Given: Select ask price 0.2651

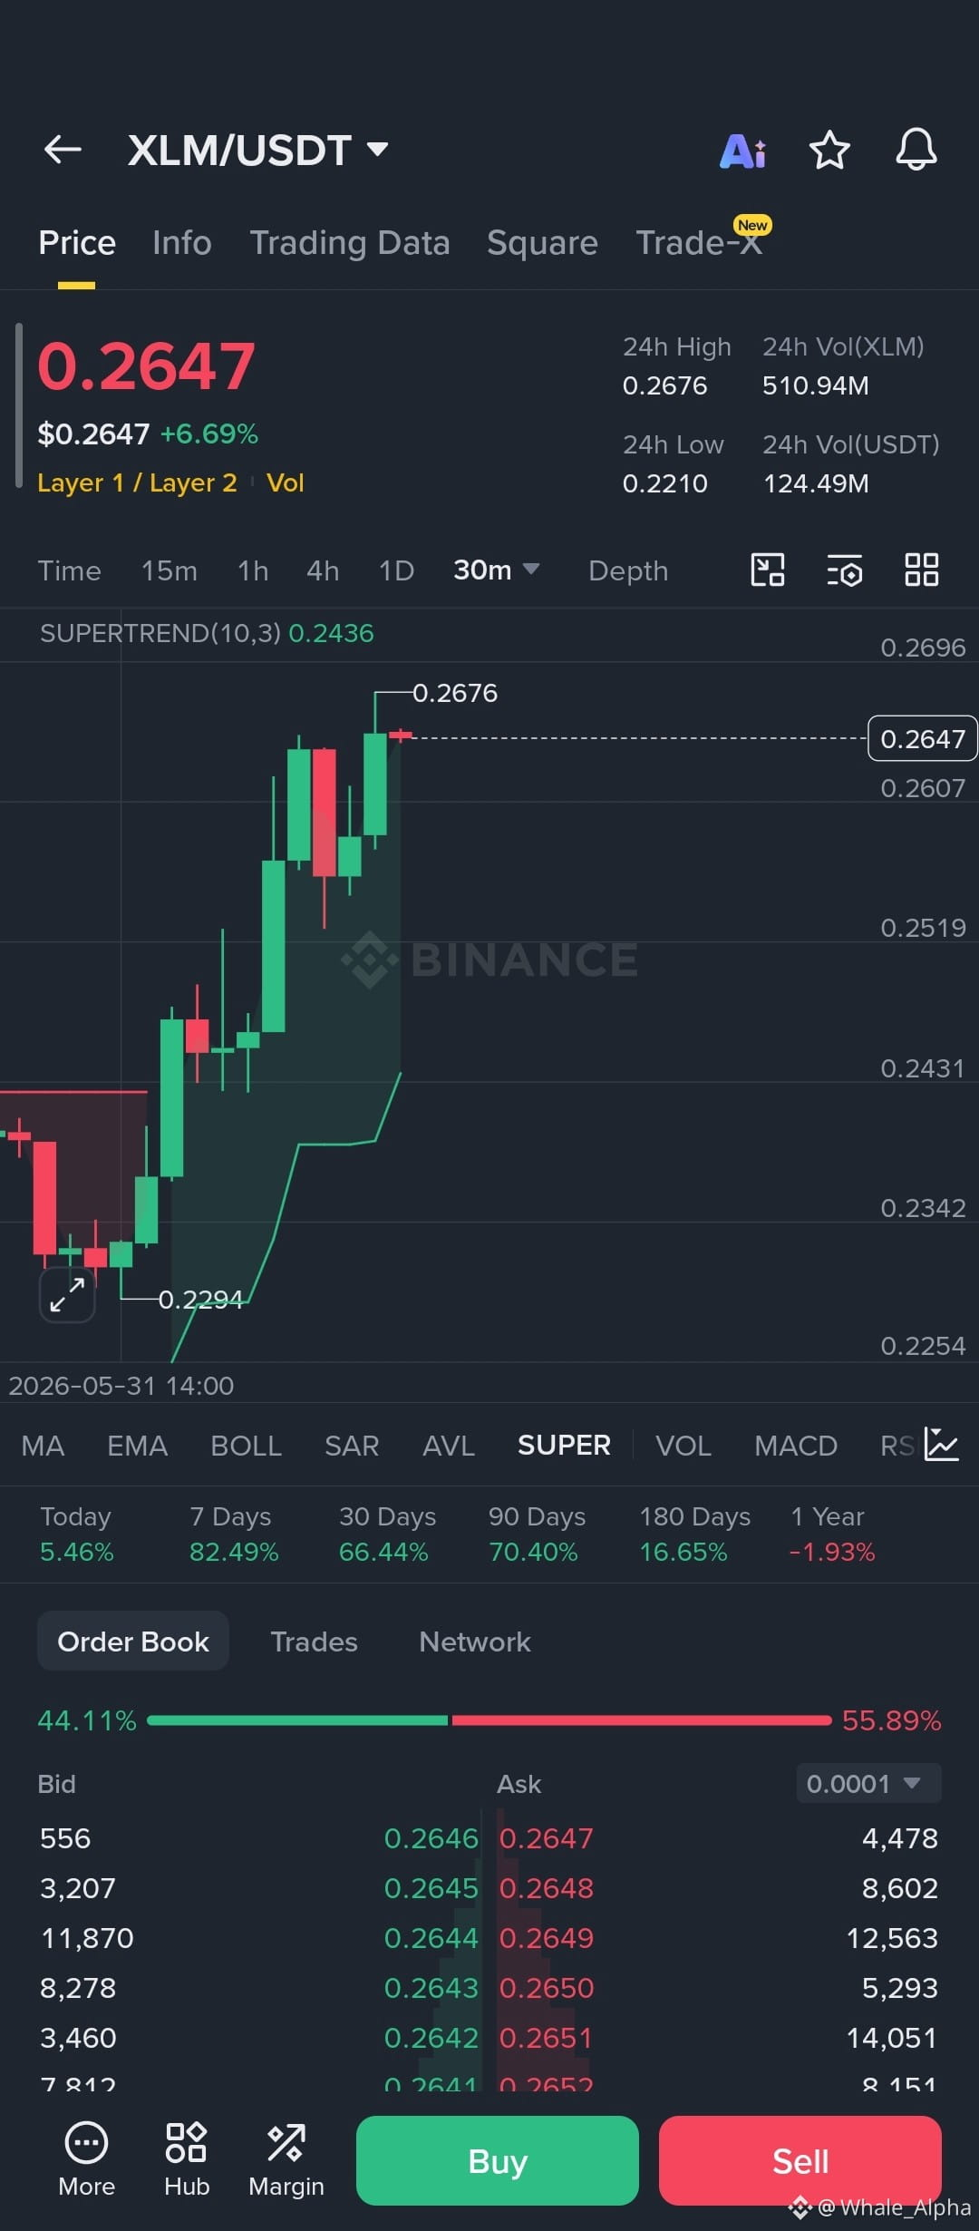Looking at the screenshot, I should pos(547,2037).
